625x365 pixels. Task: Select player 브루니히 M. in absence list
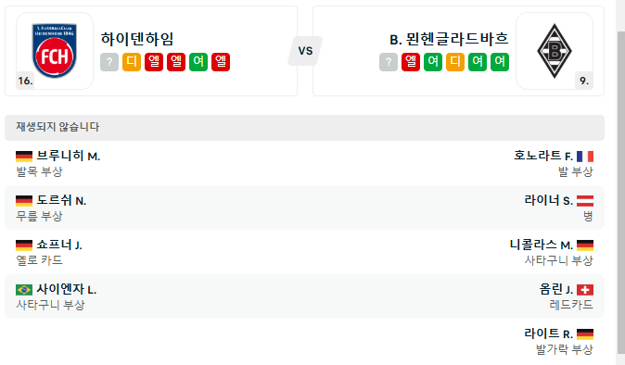point(69,156)
